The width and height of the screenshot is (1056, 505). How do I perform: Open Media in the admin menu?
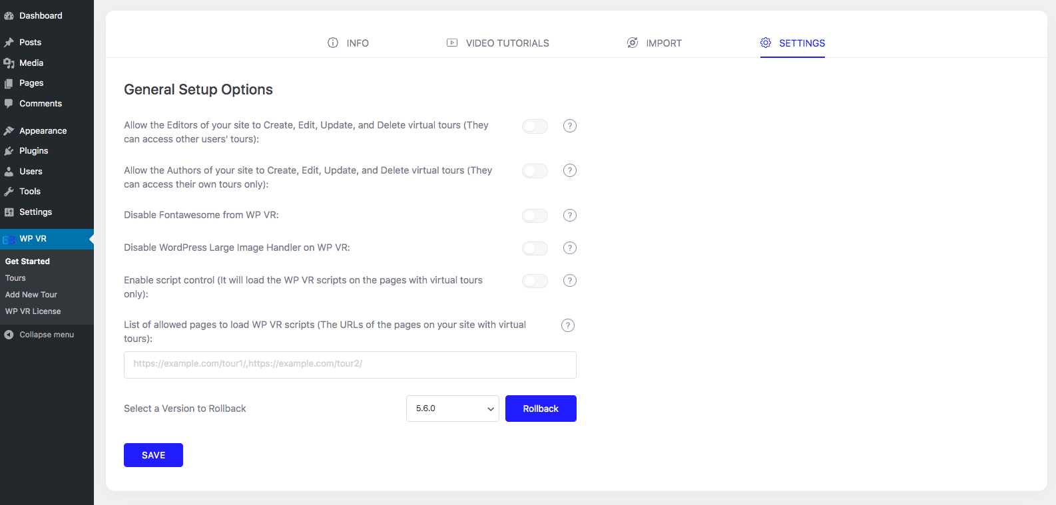coord(47,63)
